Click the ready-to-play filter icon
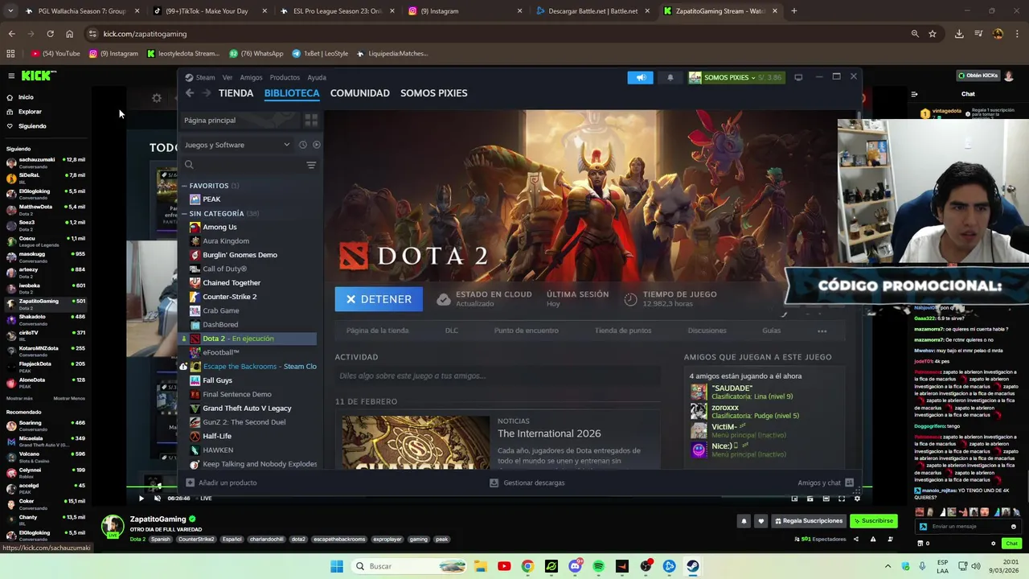Screen dimensions: 1029x579 (316, 145)
